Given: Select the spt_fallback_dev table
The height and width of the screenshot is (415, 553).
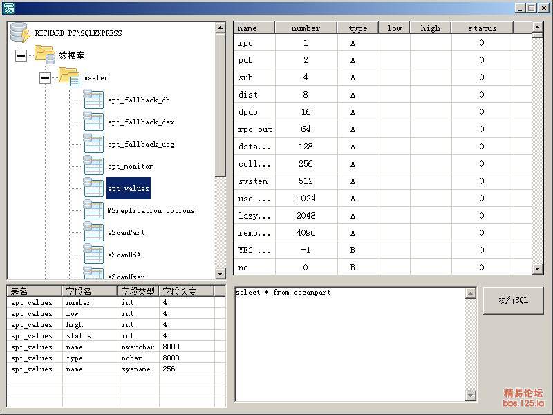Looking at the screenshot, I should (141, 122).
